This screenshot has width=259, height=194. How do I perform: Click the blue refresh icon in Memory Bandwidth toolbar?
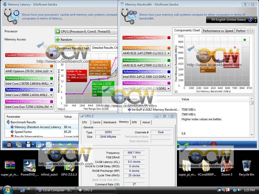(x=196, y=145)
